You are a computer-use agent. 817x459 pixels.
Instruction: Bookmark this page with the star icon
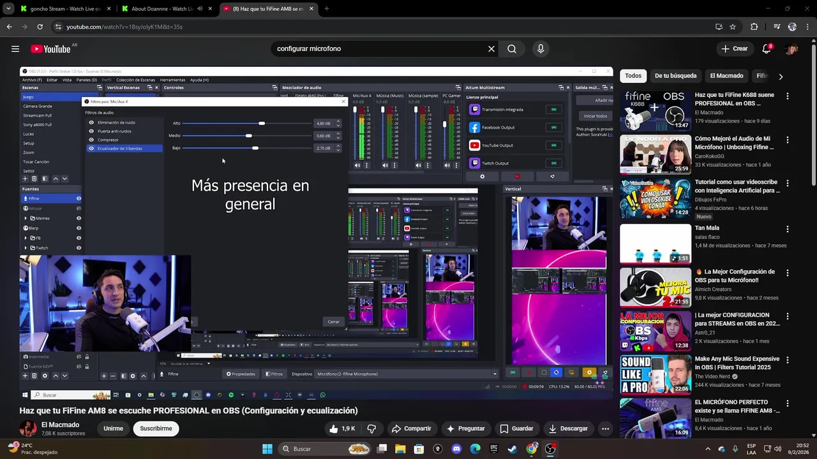pyautogui.click(x=733, y=27)
